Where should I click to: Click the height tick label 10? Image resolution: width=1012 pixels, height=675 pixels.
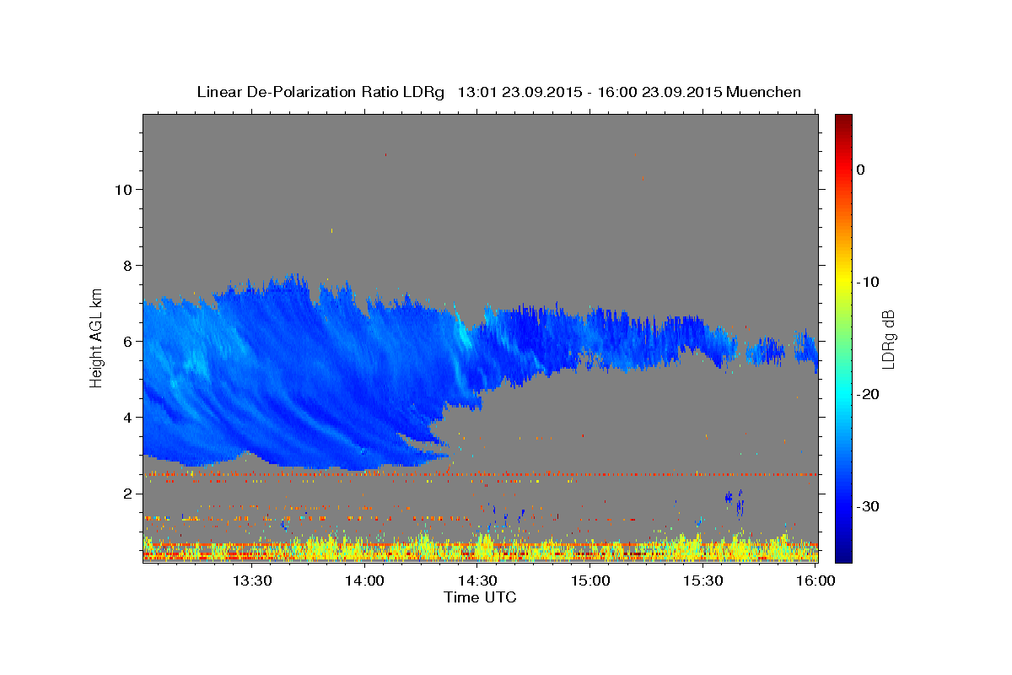pos(122,189)
